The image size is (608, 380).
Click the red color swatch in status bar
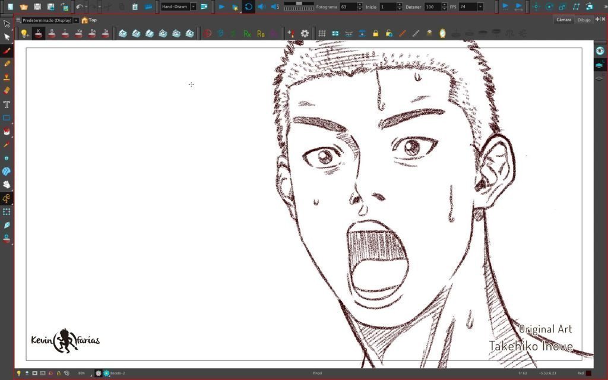[588, 373]
